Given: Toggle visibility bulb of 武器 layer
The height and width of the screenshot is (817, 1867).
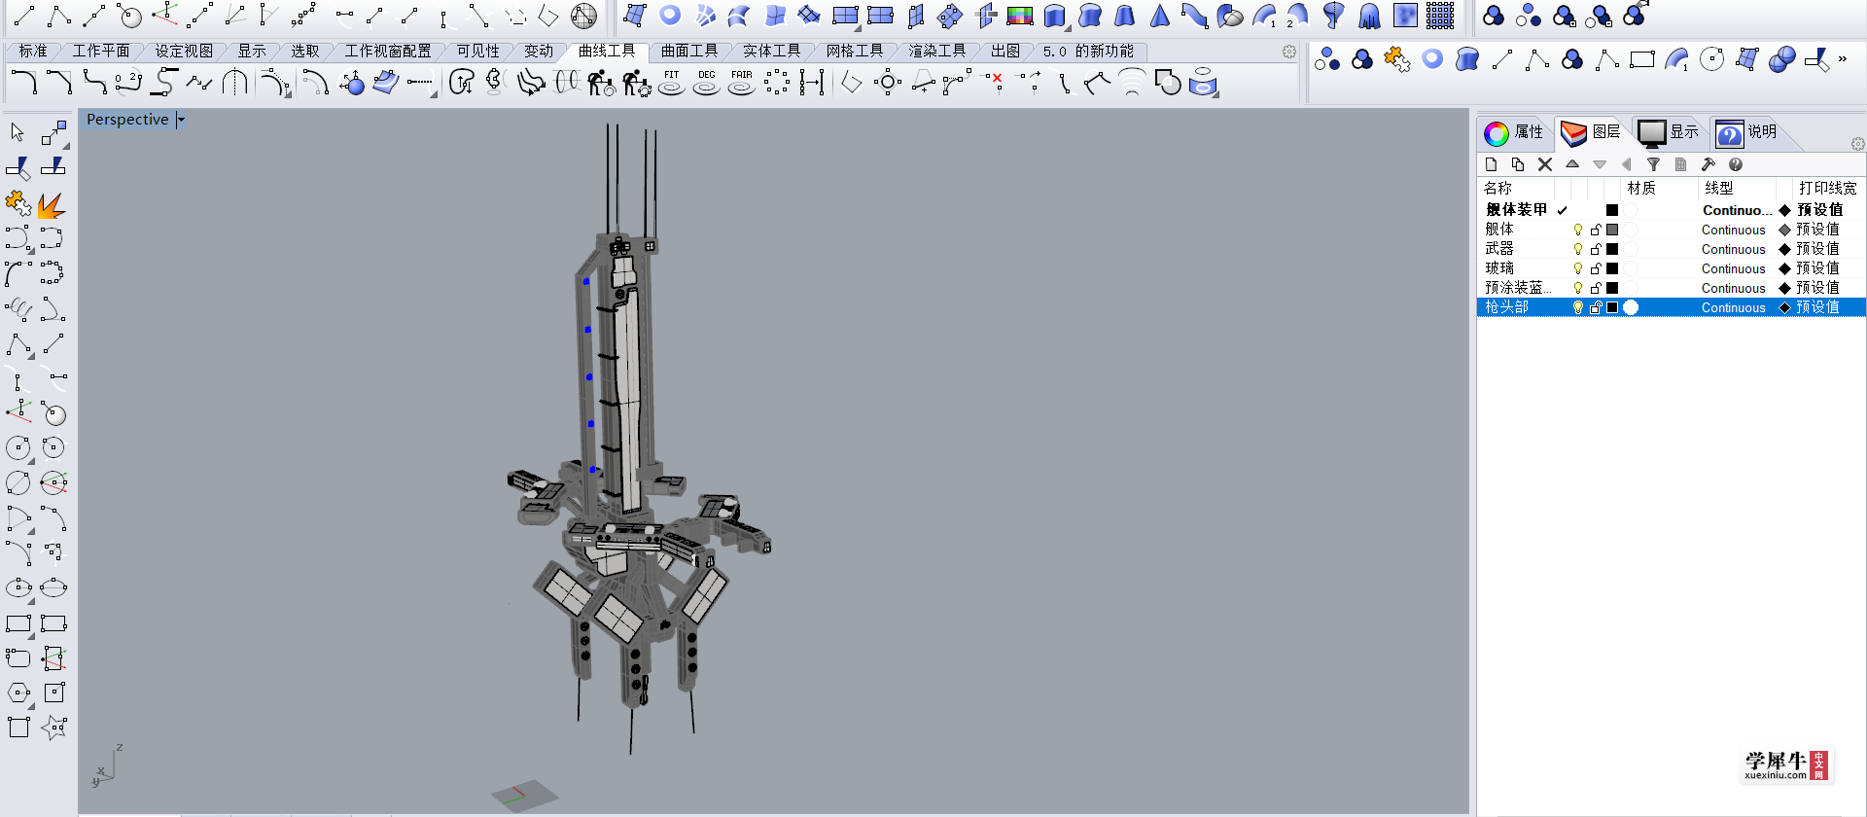Looking at the screenshot, I should 1578,249.
